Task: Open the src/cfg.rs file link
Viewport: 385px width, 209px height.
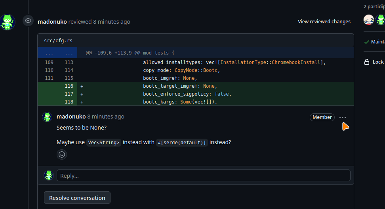Action: (x=58, y=41)
